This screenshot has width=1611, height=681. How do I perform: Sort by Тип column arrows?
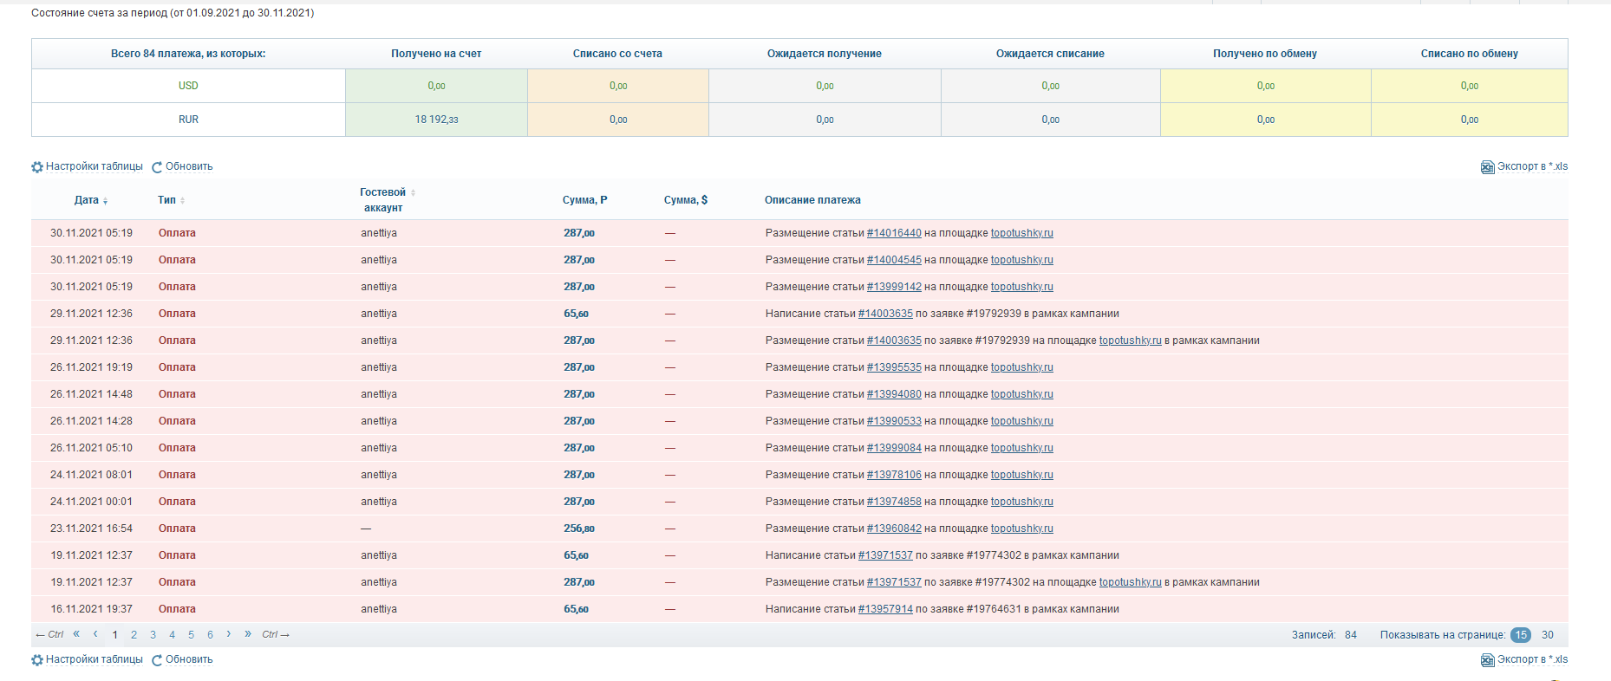pyautogui.click(x=182, y=201)
